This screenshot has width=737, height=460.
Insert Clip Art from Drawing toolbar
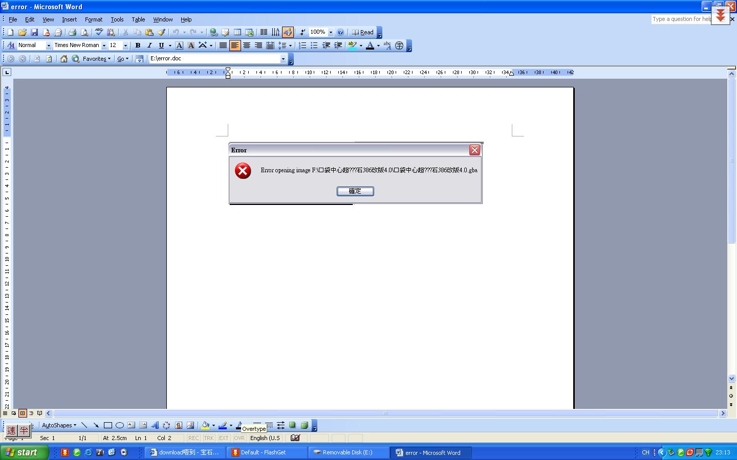click(x=179, y=425)
